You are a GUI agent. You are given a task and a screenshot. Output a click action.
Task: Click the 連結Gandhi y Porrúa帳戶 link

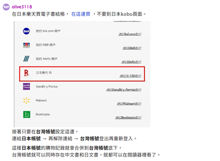click(124, 90)
